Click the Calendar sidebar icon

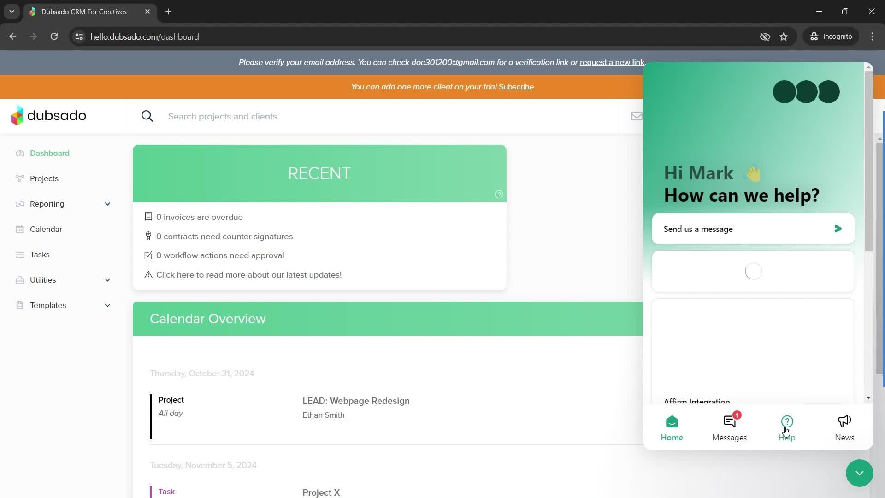(19, 229)
